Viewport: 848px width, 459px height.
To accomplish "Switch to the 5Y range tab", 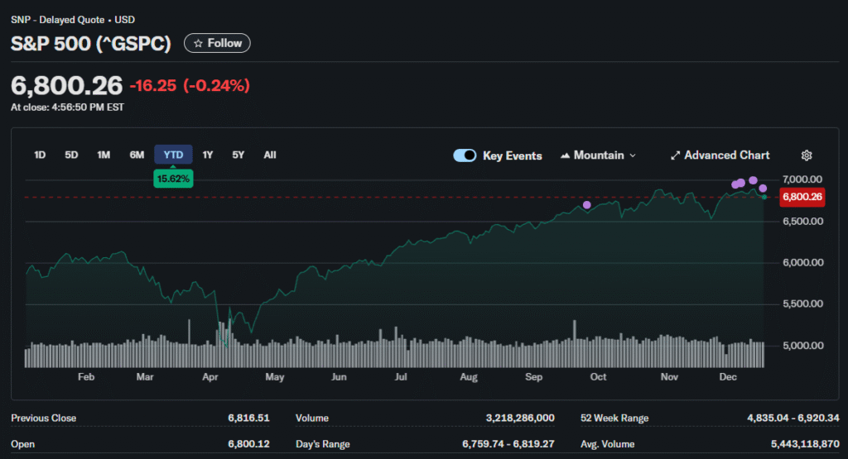I will (x=238, y=155).
